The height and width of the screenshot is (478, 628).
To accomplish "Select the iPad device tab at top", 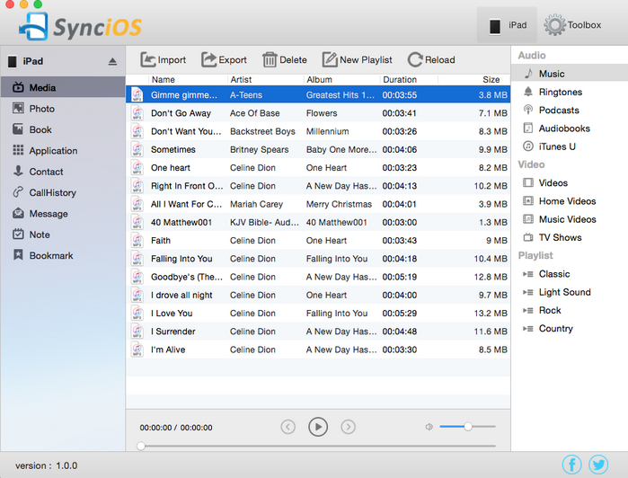I will click(507, 25).
